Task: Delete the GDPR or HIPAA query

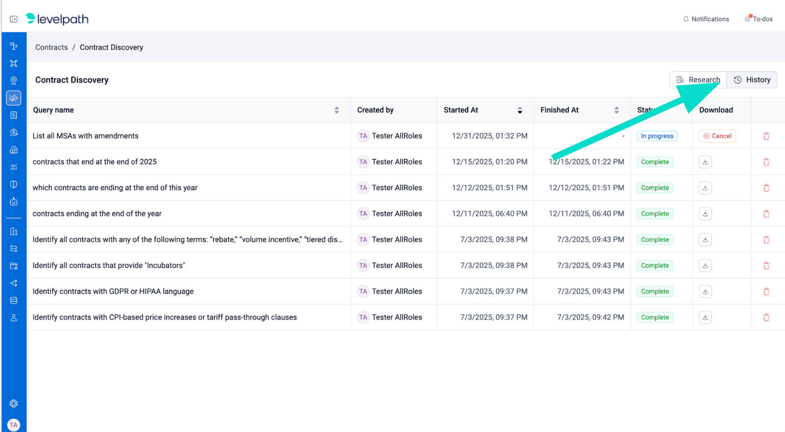Action: pos(766,291)
